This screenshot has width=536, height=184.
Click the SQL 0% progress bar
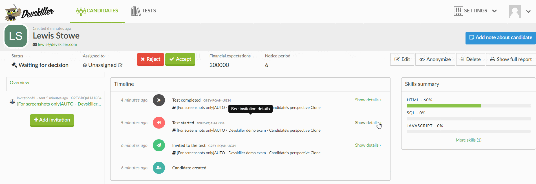[x=469, y=119]
